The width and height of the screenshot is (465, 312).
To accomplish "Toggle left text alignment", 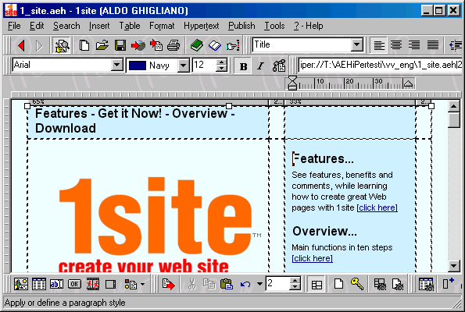I will (379, 45).
